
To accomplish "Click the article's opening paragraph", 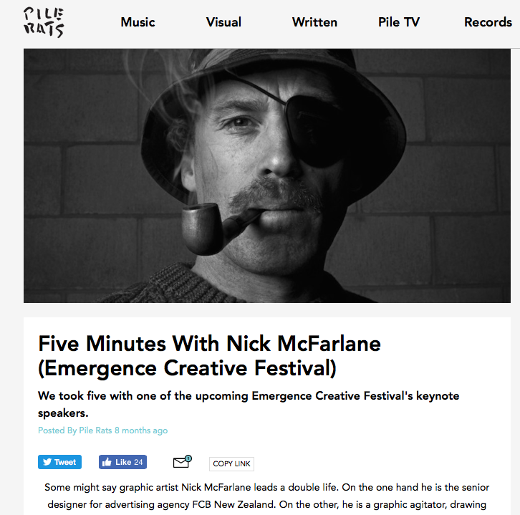I will (x=267, y=496).
